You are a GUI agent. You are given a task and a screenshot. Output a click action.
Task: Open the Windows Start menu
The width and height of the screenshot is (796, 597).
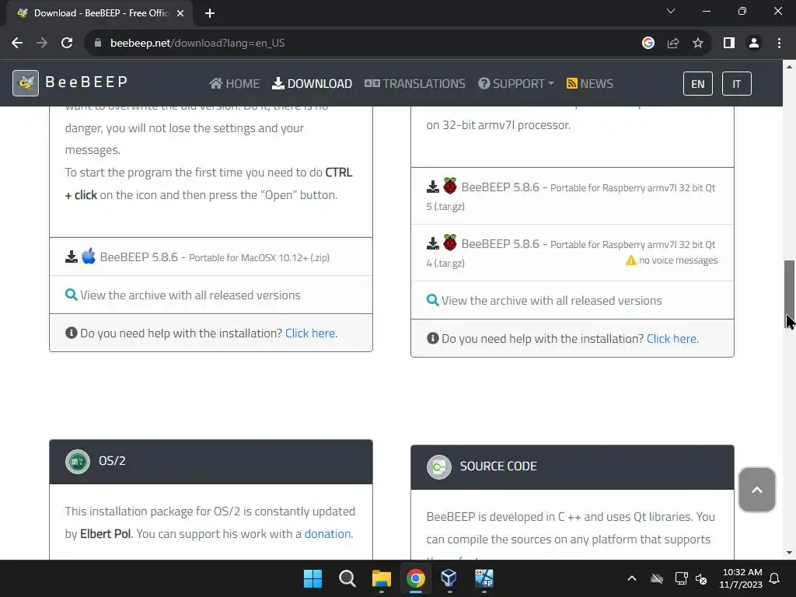(x=312, y=578)
